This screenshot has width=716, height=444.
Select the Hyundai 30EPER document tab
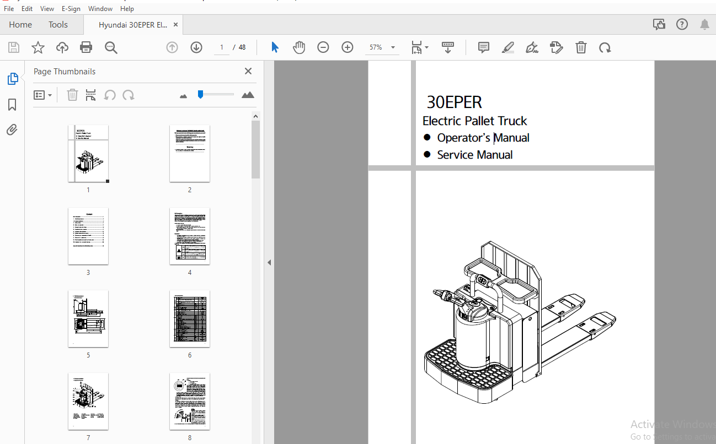coord(133,24)
